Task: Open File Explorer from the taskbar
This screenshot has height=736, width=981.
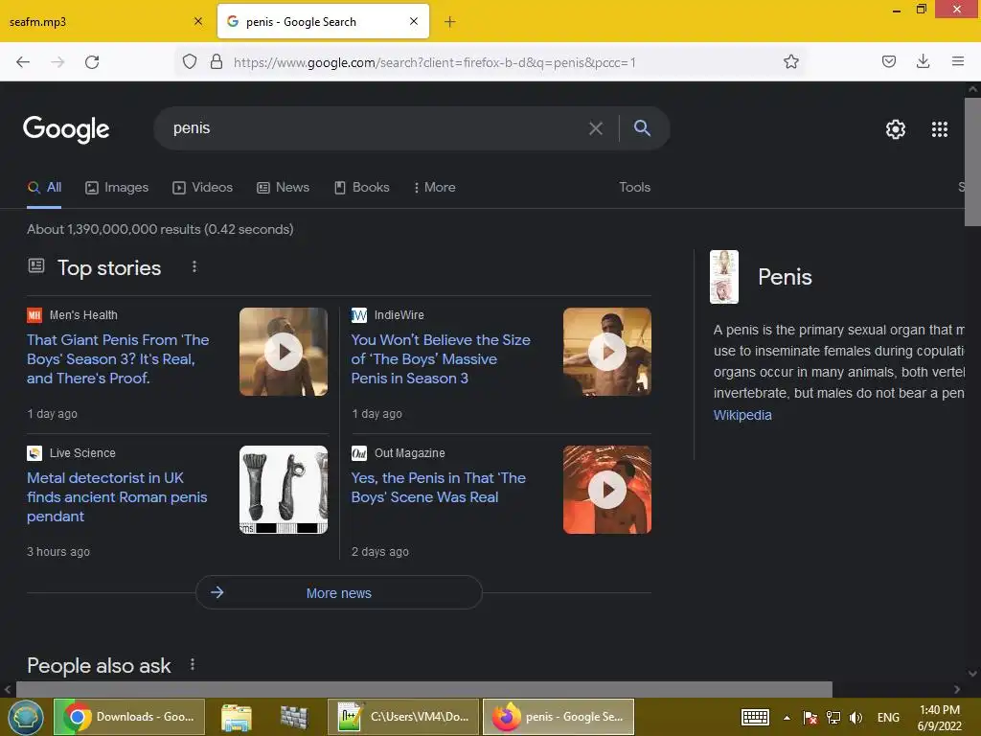Action: 236,717
